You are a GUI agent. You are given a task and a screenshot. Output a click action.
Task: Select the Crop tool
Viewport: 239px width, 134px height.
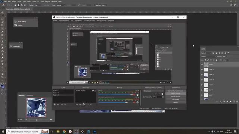(2, 25)
